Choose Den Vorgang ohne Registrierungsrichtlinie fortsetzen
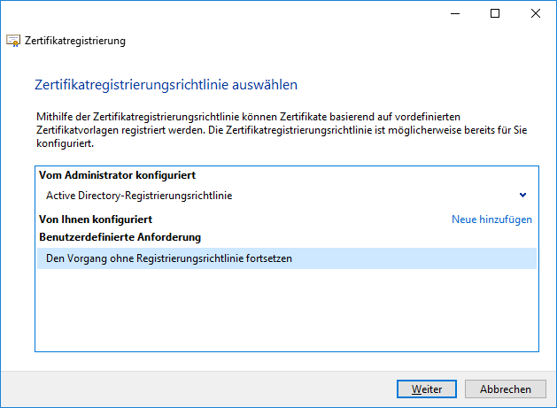Screen dimensions: 557x408 pos(287,258)
